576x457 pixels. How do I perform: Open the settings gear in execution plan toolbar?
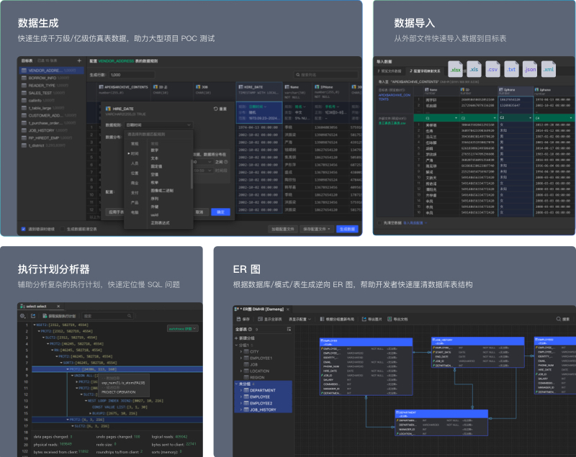point(23,316)
